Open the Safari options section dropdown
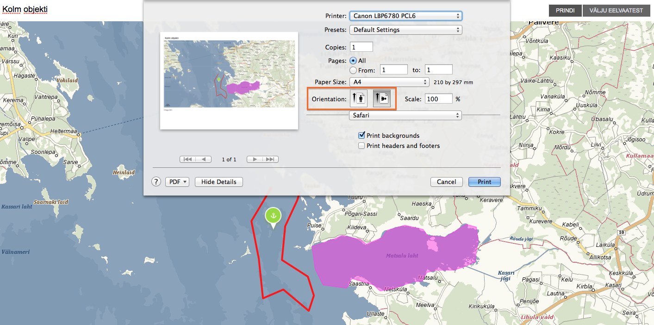This screenshot has height=325, width=654. [x=405, y=115]
